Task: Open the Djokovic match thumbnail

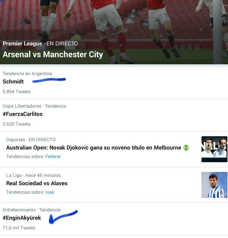Action: [x=214, y=149]
